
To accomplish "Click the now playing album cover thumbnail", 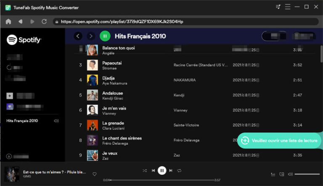I will (x=12, y=174).
